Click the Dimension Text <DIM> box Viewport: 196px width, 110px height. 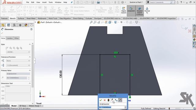click(x=18, y=89)
